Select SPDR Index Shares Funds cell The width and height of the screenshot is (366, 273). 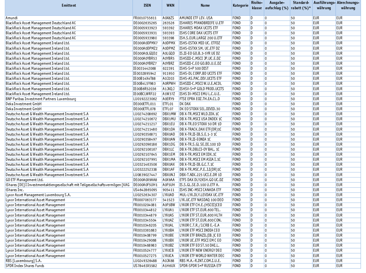69,266
